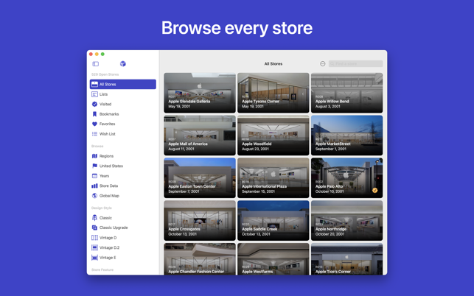Click the Bookmarks ribbon icon
Viewport: 474px width, 296px height.
point(94,114)
